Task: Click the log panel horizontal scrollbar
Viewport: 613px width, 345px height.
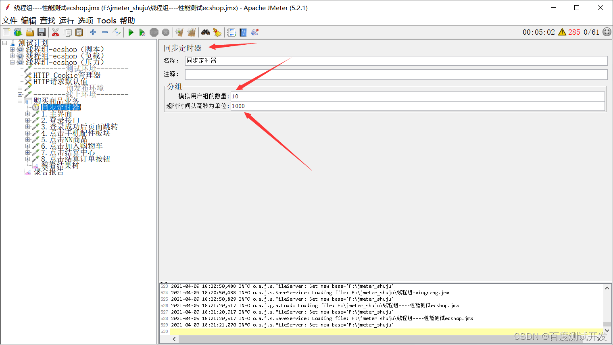Action: pyautogui.click(x=388, y=339)
